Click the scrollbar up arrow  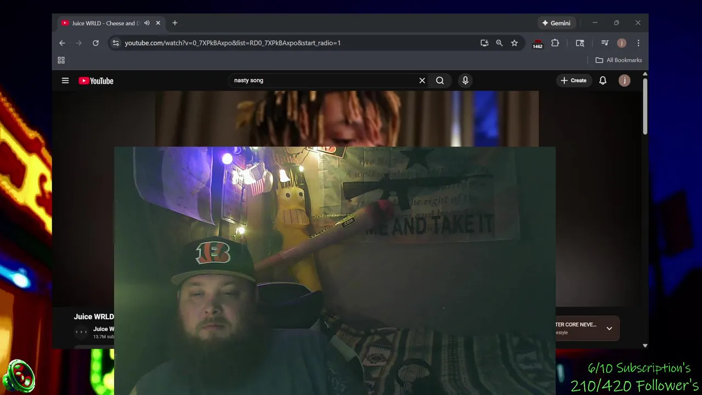point(645,74)
